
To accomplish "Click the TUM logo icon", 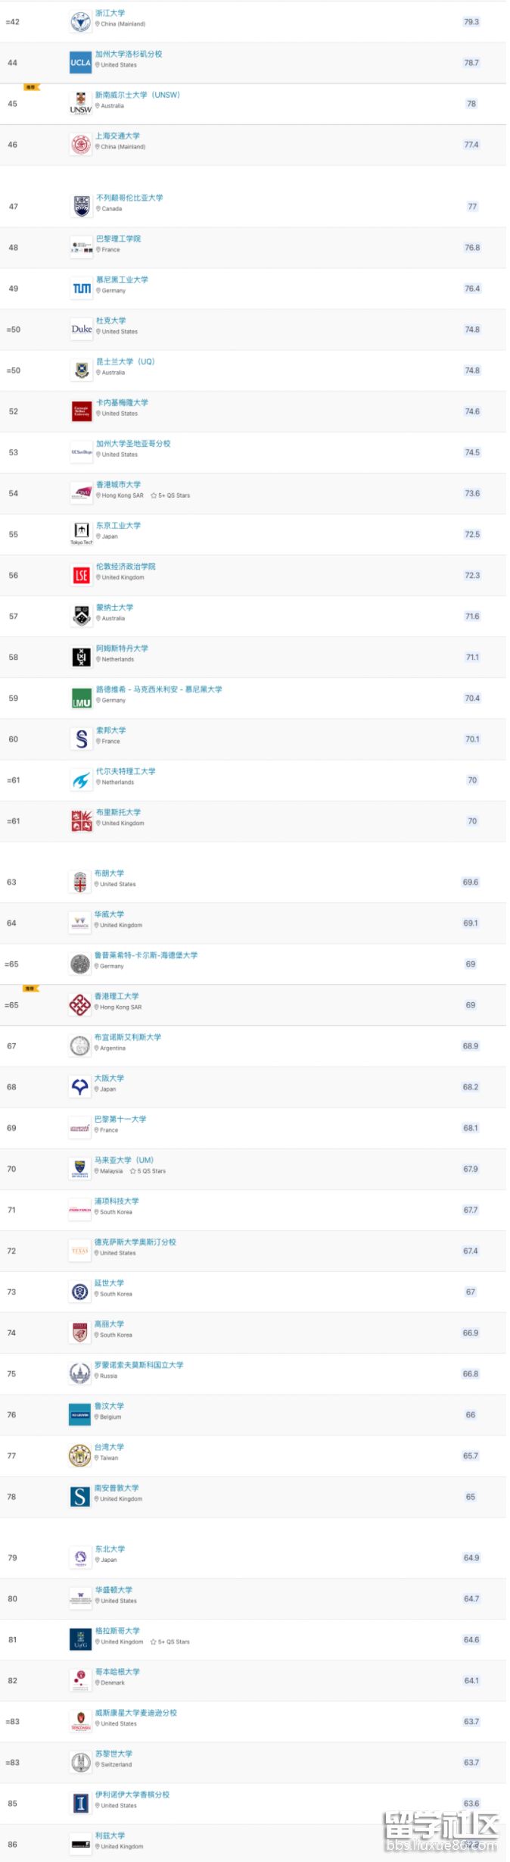I will click(x=81, y=289).
